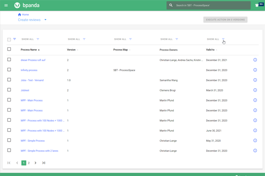Viewport: 265px width, 176px height.
Task: Open the MPF - Simple Process link
Action: click(x=32, y=141)
